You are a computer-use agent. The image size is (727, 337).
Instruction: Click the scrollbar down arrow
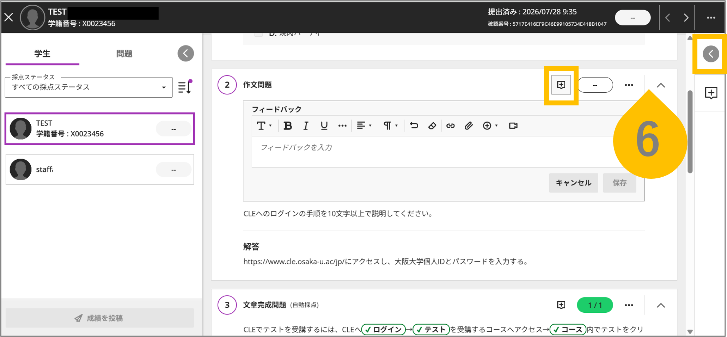(690, 331)
